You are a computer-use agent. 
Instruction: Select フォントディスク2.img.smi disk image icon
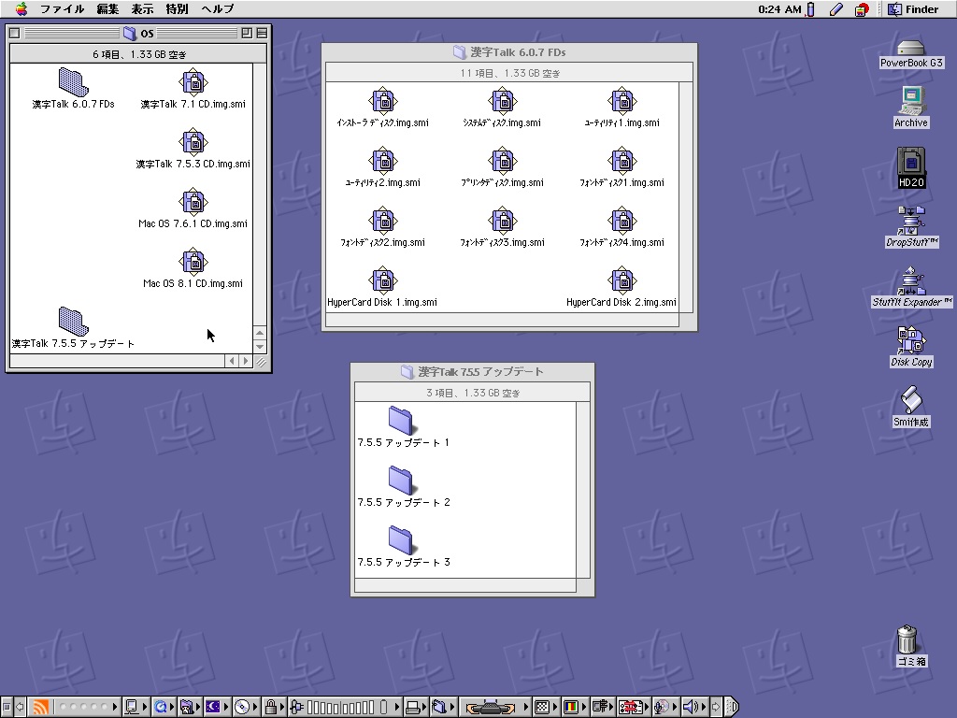point(382,221)
